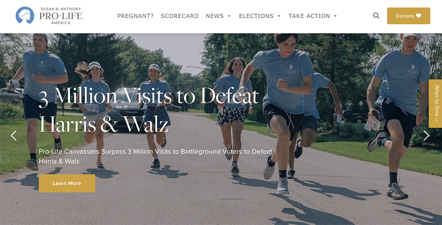Expand the News dropdown arrow
The width and height of the screenshot is (442, 225).
229,16
